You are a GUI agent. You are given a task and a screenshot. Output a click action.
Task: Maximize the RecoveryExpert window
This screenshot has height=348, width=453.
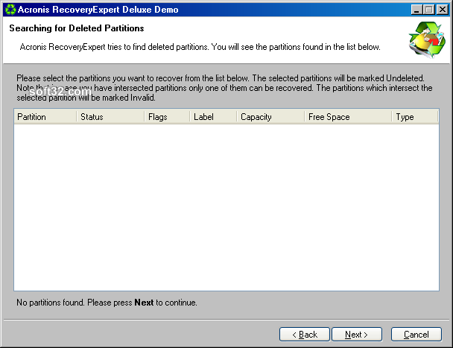click(429, 10)
